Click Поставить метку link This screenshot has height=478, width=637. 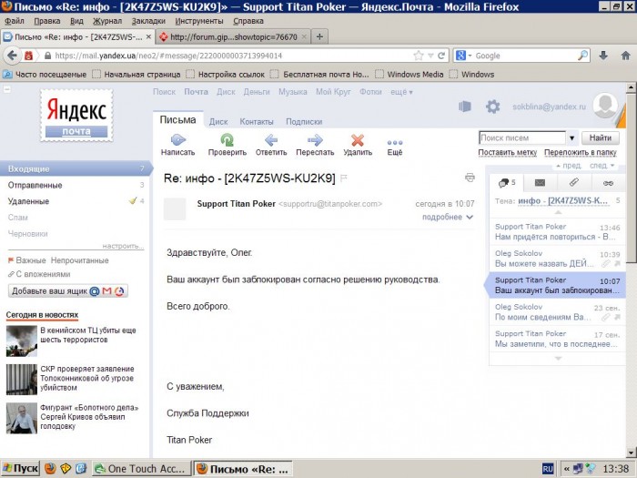pos(508,152)
